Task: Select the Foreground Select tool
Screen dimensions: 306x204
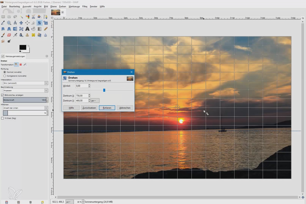Action: click(x=40, y=17)
